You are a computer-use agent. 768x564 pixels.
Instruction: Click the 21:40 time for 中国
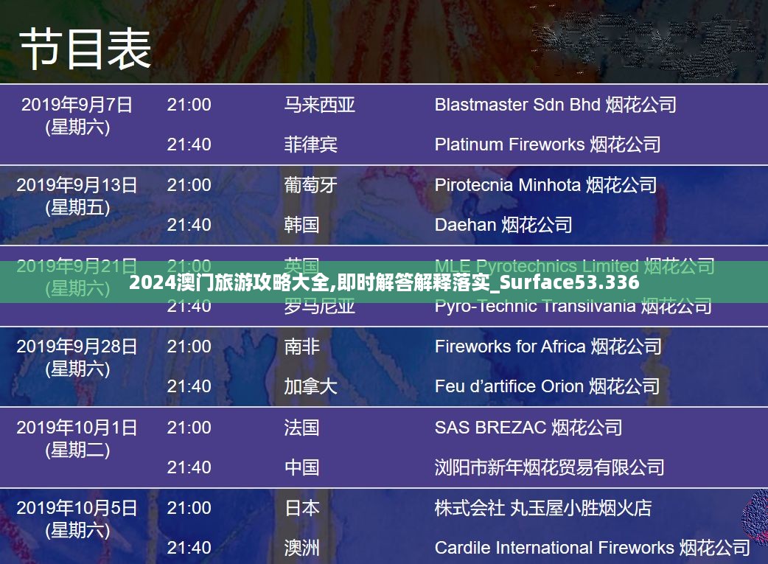click(x=189, y=467)
